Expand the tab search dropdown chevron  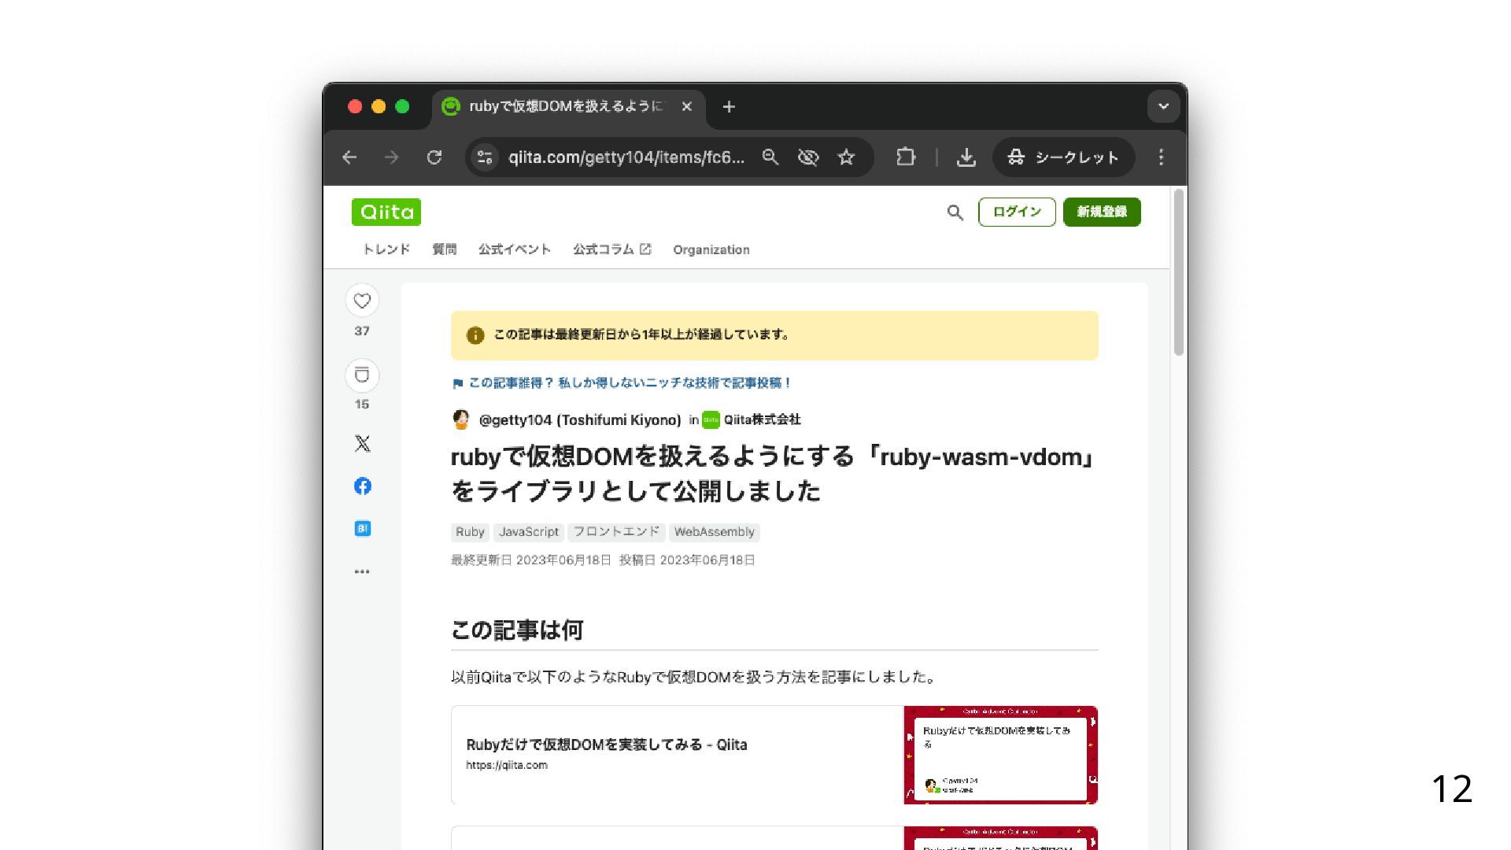[1163, 106]
